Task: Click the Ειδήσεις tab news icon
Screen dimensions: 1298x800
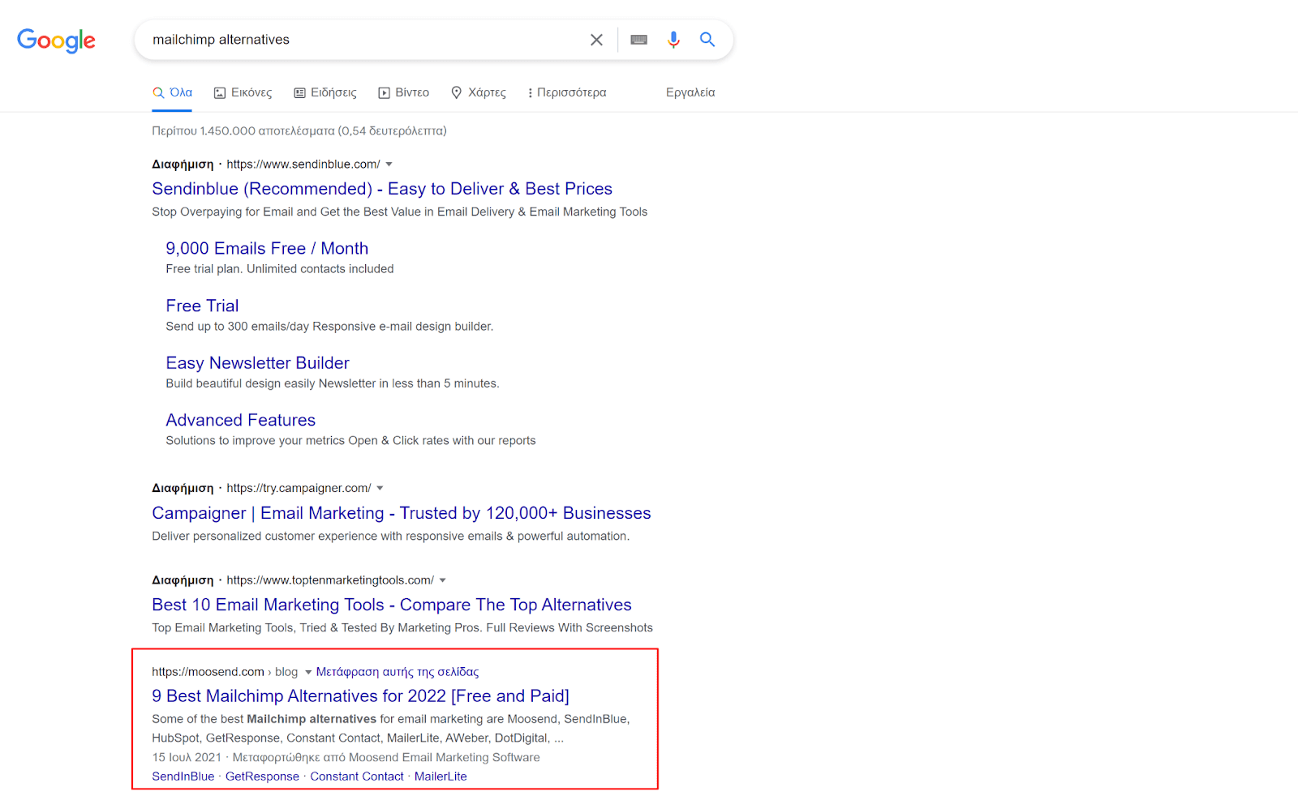Action: [299, 93]
